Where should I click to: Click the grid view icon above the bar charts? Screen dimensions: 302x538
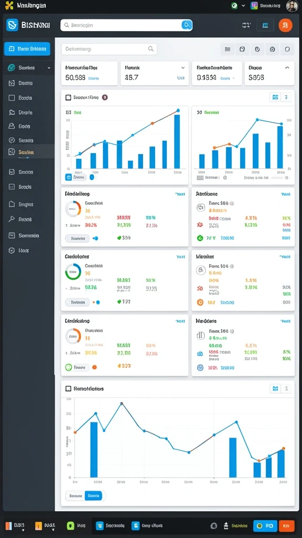coord(275,97)
